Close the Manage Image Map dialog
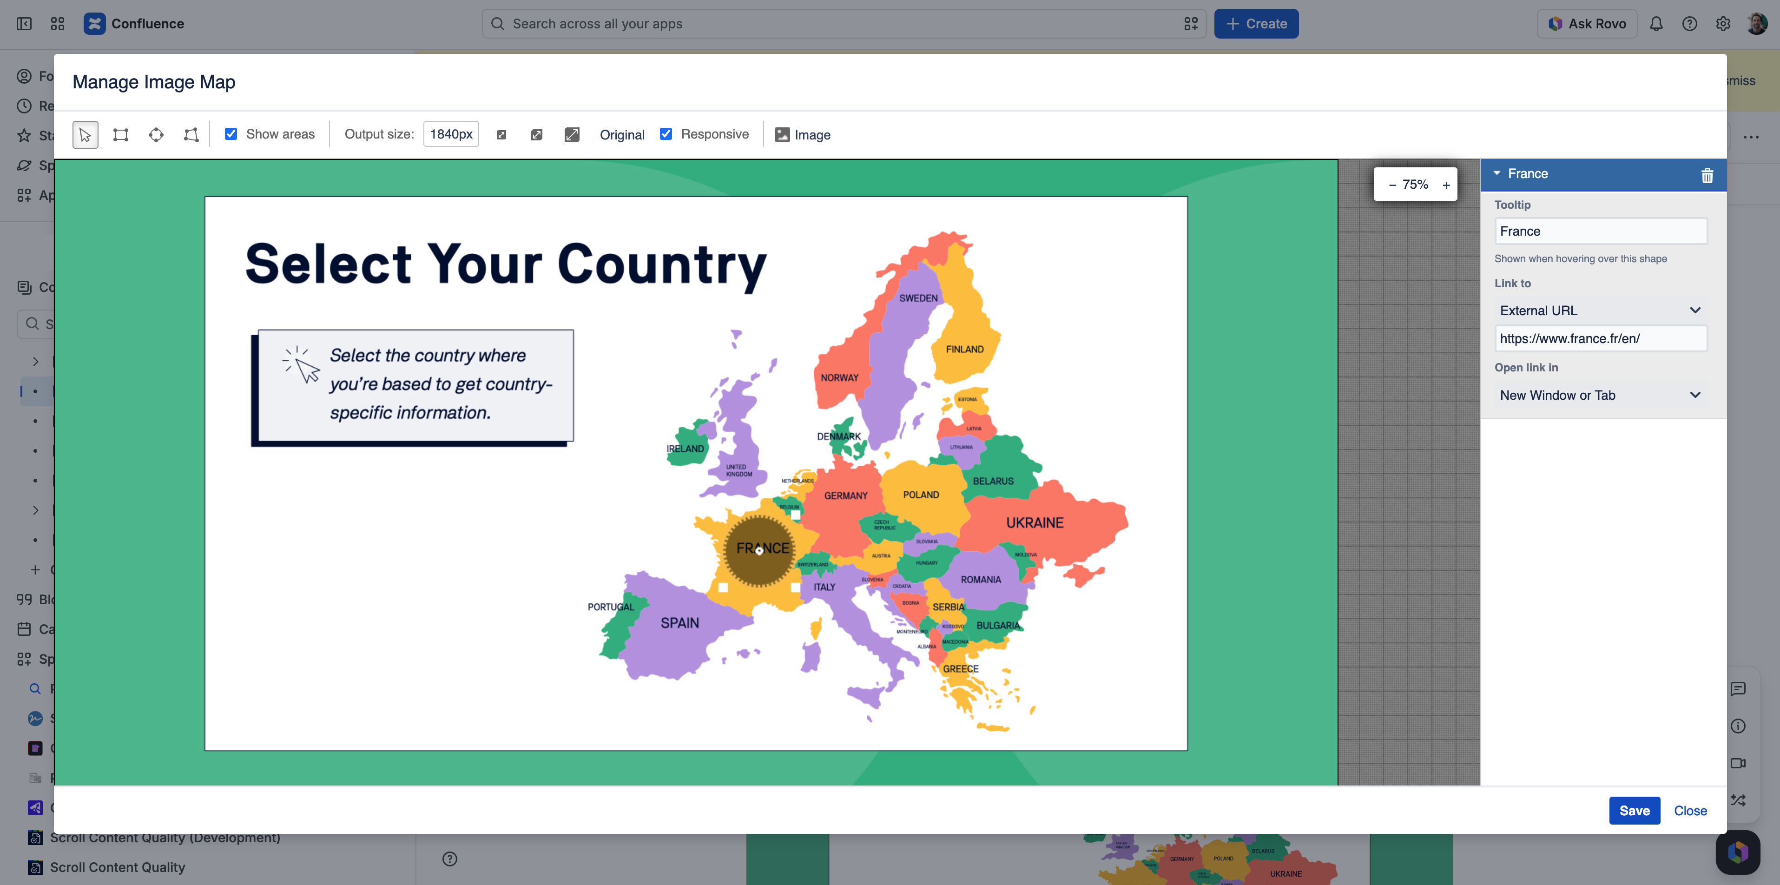 click(x=1690, y=810)
